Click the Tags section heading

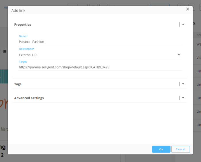click(18, 84)
